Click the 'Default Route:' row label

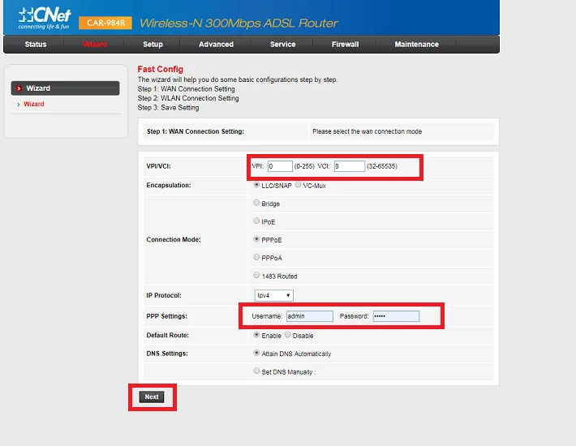(167, 335)
